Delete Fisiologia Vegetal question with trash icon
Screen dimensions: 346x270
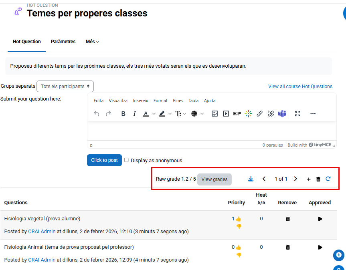click(x=287, y=219)
